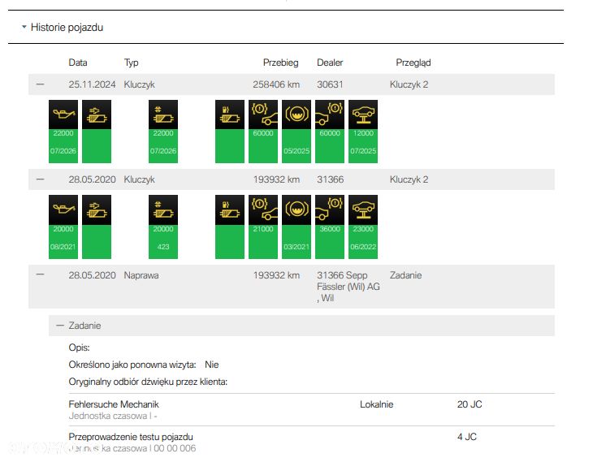The height and width of the screenshot is (462, 593).
Task: Collapse the Zadanie subsection
Action: click(60, 325)
